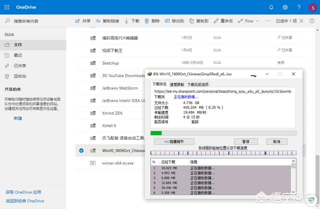
Task: Click the search magnifier icon
Action: pos(7,21)
